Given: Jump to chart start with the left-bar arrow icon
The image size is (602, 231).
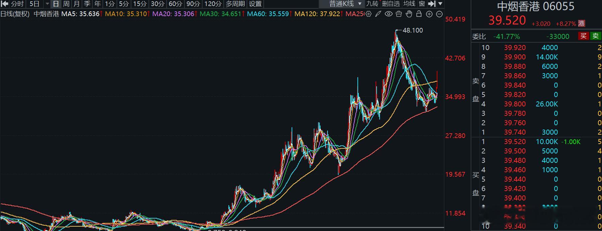Looking at the screenshot, I should (5, 4).
